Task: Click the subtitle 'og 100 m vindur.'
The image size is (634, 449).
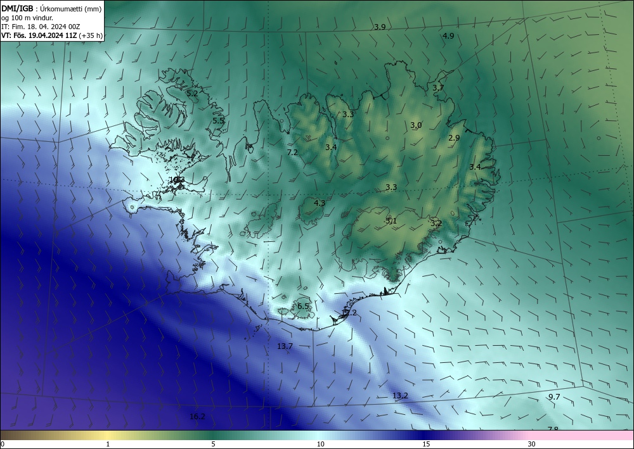Action: (27, 18)
